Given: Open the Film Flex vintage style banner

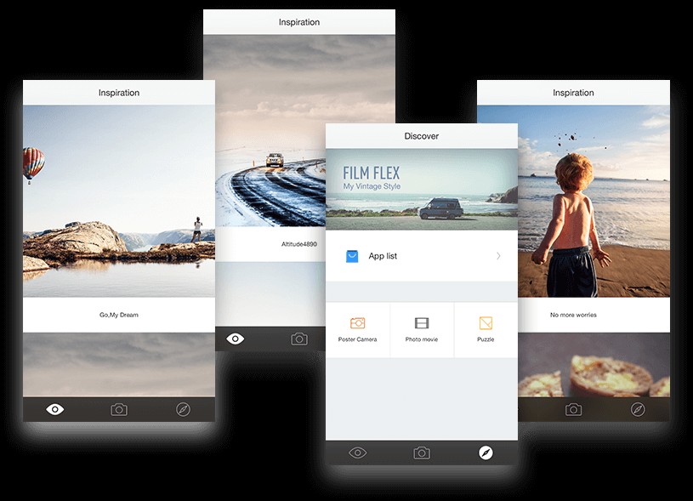Looking at the screenshot, I should [422, 189].
